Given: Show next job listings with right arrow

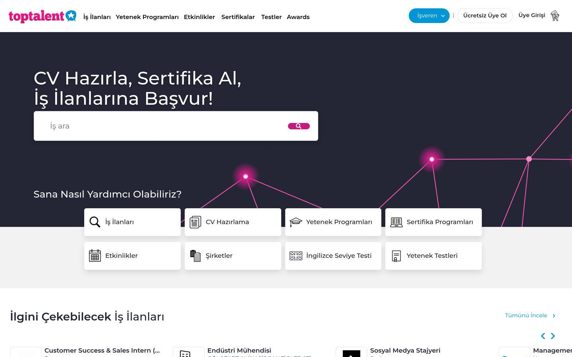Looking at the screenshot, I should pos(553,336).
